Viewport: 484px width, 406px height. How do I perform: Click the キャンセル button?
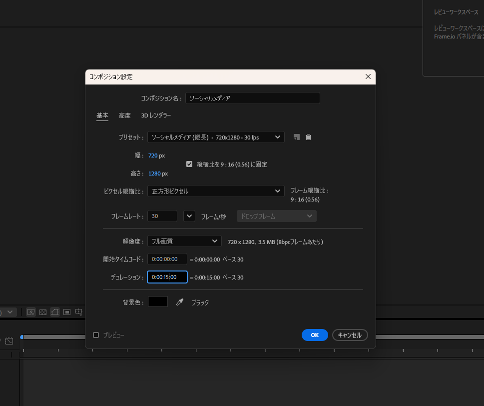(350, 335)
